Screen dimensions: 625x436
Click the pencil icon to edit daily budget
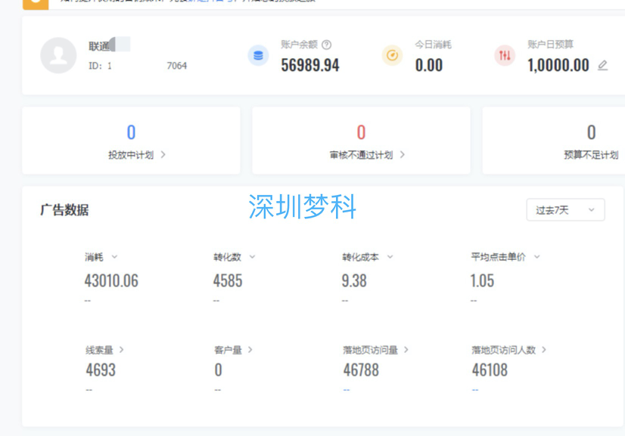[602, 66]
